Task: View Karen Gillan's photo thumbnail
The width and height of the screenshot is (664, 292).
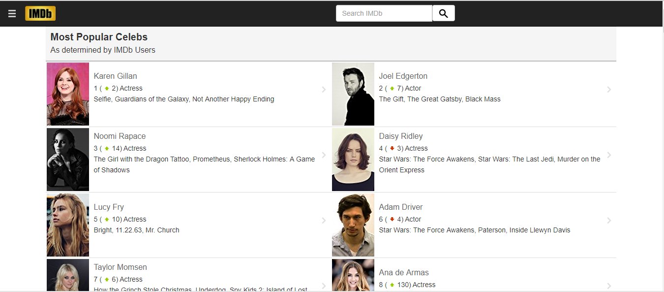Action: pos(68,94)
